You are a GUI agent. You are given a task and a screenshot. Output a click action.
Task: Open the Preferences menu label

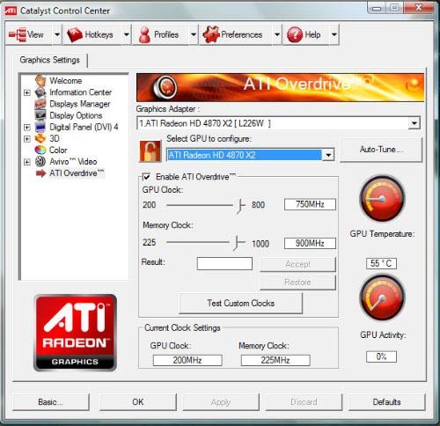click(x=241, y=34)
